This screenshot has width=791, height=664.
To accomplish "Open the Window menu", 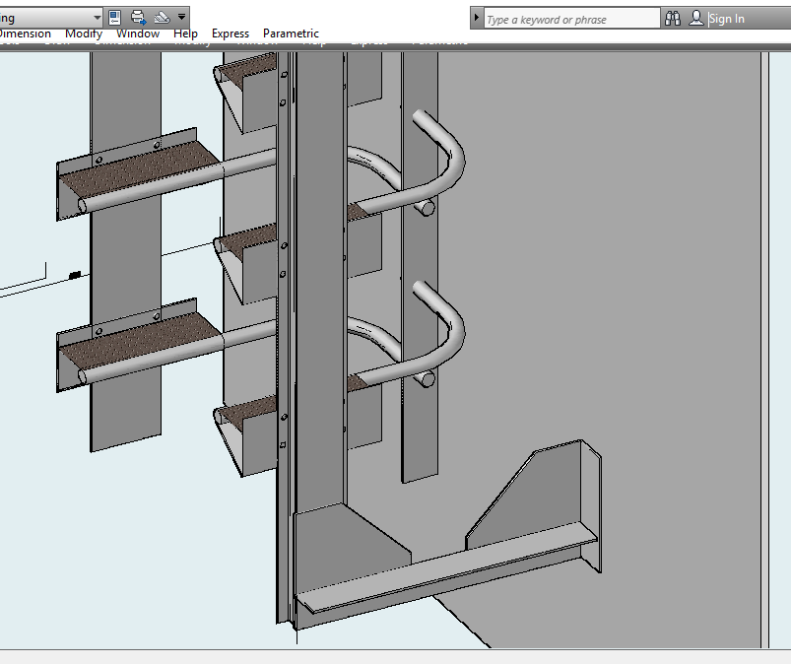I will click(137, 33).
